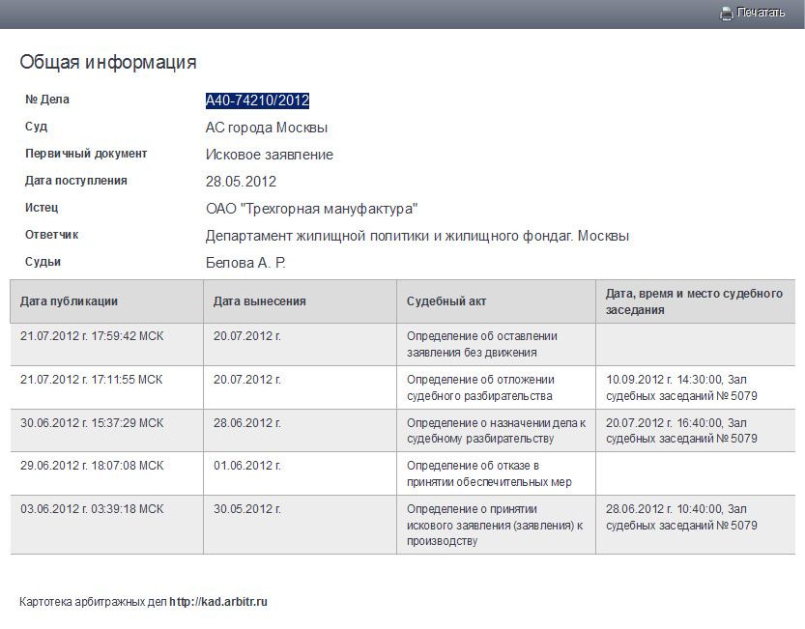Click publication timestamp 21.07.2012 17:59:42 МСК
This screenshot has height=629, width=805.
point(92,336)
